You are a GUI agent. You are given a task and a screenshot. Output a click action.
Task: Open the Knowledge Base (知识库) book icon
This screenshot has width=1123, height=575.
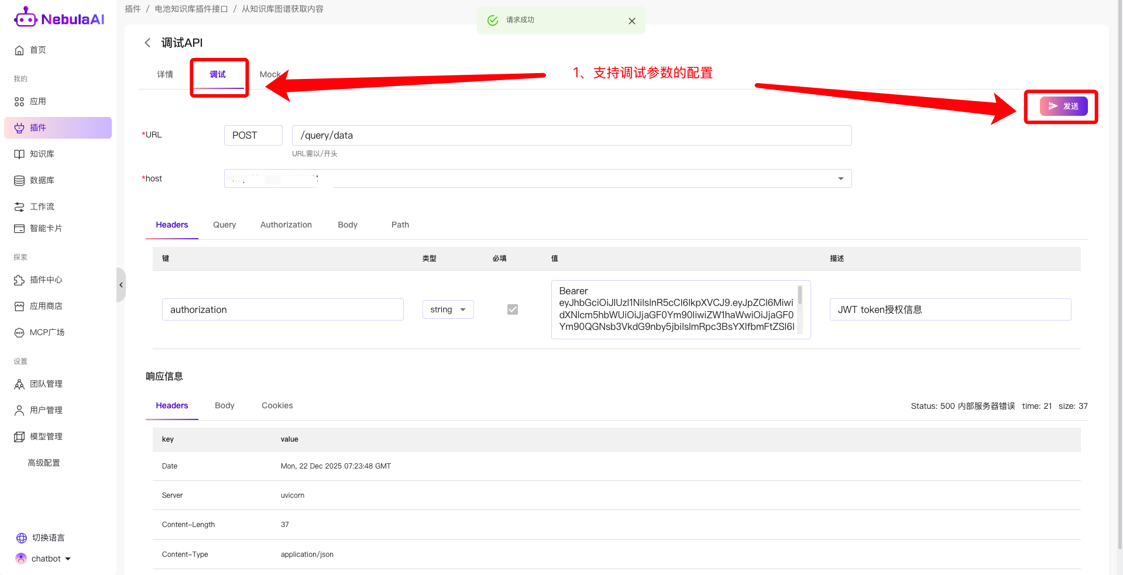coord(19,154)
